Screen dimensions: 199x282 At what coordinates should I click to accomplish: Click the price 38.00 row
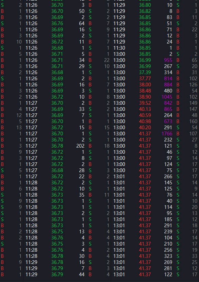point(155,85)
